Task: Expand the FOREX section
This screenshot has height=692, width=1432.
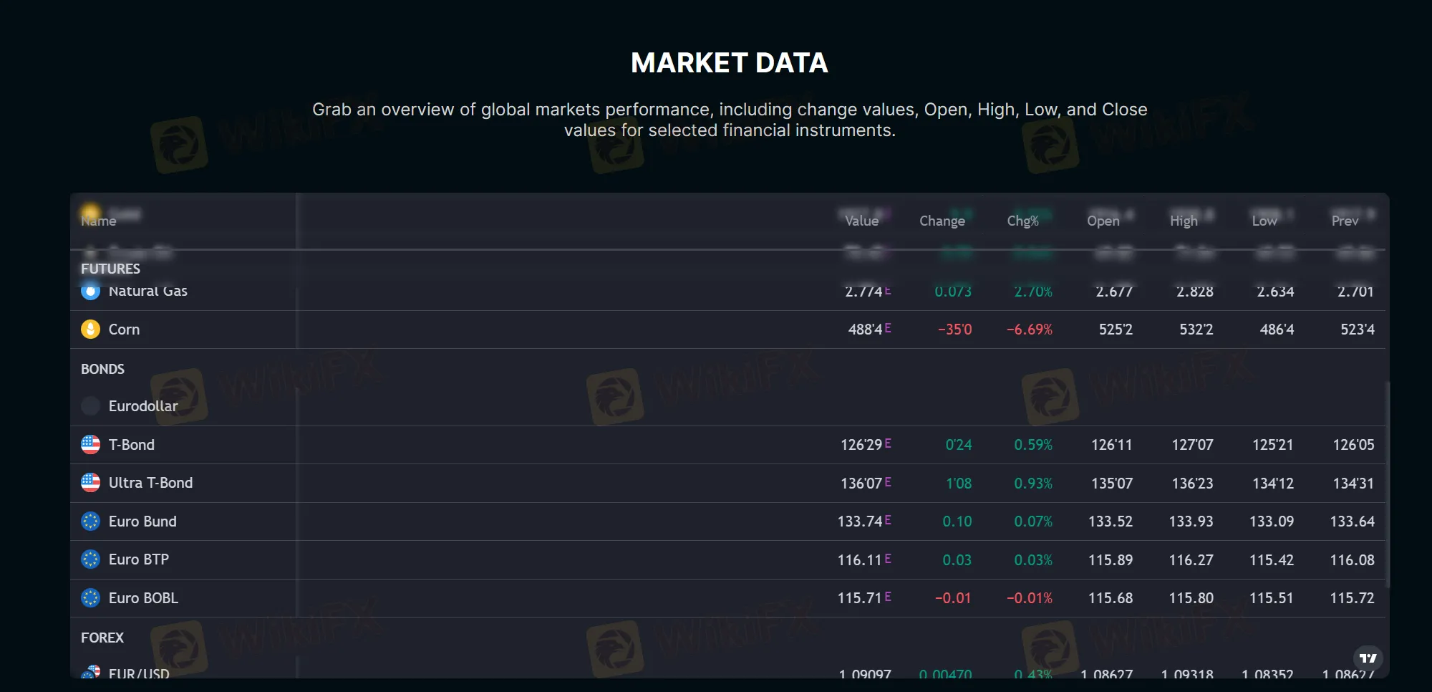Action: [x=102, y=637]
